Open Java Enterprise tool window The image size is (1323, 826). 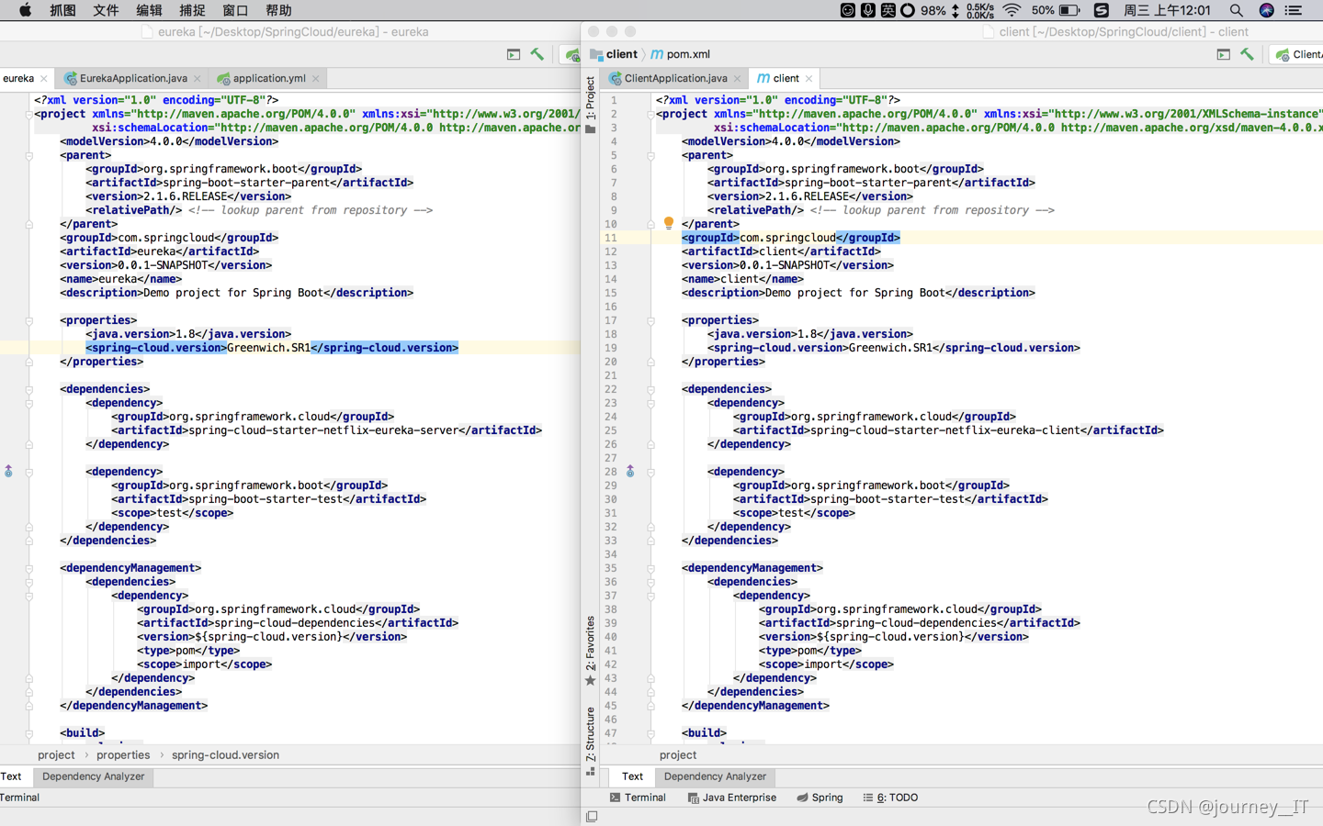(731, 798)
